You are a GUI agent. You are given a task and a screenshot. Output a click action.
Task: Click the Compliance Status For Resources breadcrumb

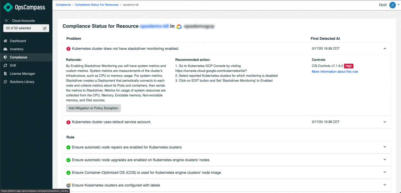[x=97, y=5]
